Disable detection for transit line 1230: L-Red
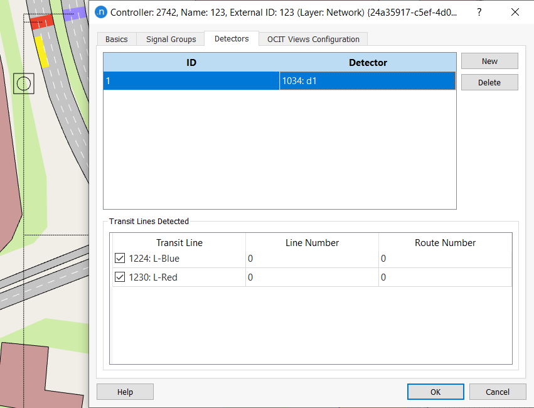The height and width of the screenshot is (408, 534). (x=120, y=276)
